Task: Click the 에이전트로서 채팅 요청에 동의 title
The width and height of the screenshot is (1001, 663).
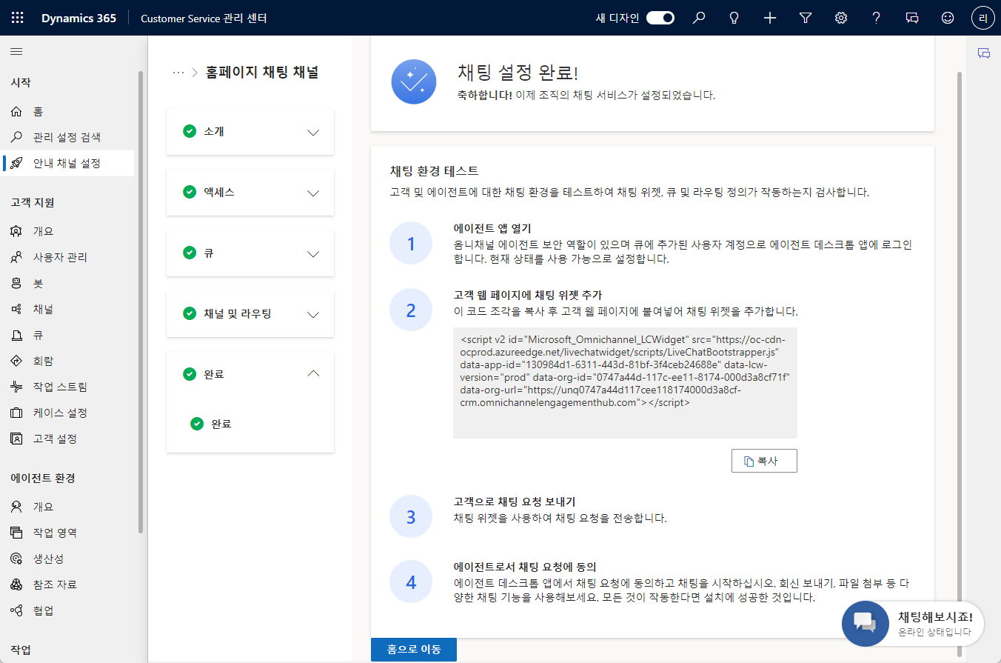Action: pyautogui.click(x=524, y=567)
